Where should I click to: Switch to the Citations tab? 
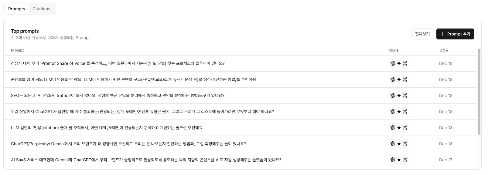click(41, 8)
